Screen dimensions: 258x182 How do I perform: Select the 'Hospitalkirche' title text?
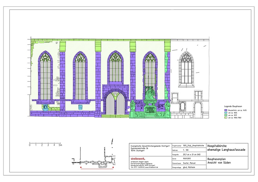point(219,146)
